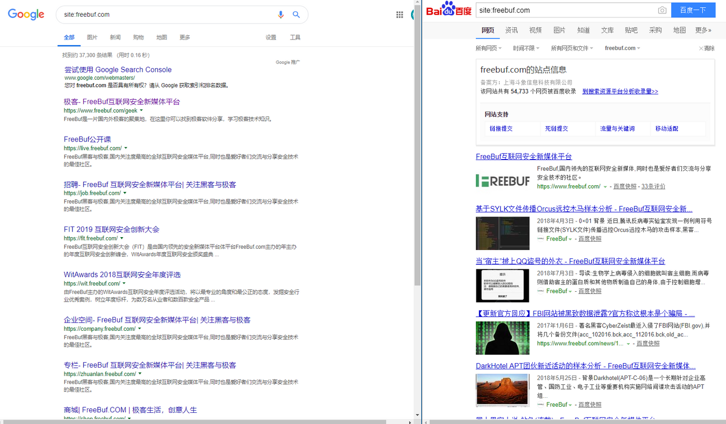Switch to the Baidu 采购 tab
This screenshot has width=726, height=424.
(655, 30)
